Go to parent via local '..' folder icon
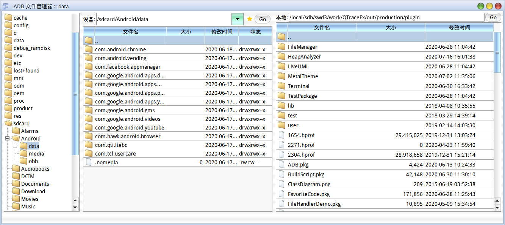The width and height of the screenshot is (505, 225). click(x=281, y=37)
